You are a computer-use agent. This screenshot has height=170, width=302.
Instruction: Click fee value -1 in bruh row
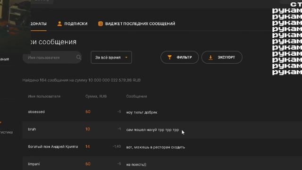(119, 129)
